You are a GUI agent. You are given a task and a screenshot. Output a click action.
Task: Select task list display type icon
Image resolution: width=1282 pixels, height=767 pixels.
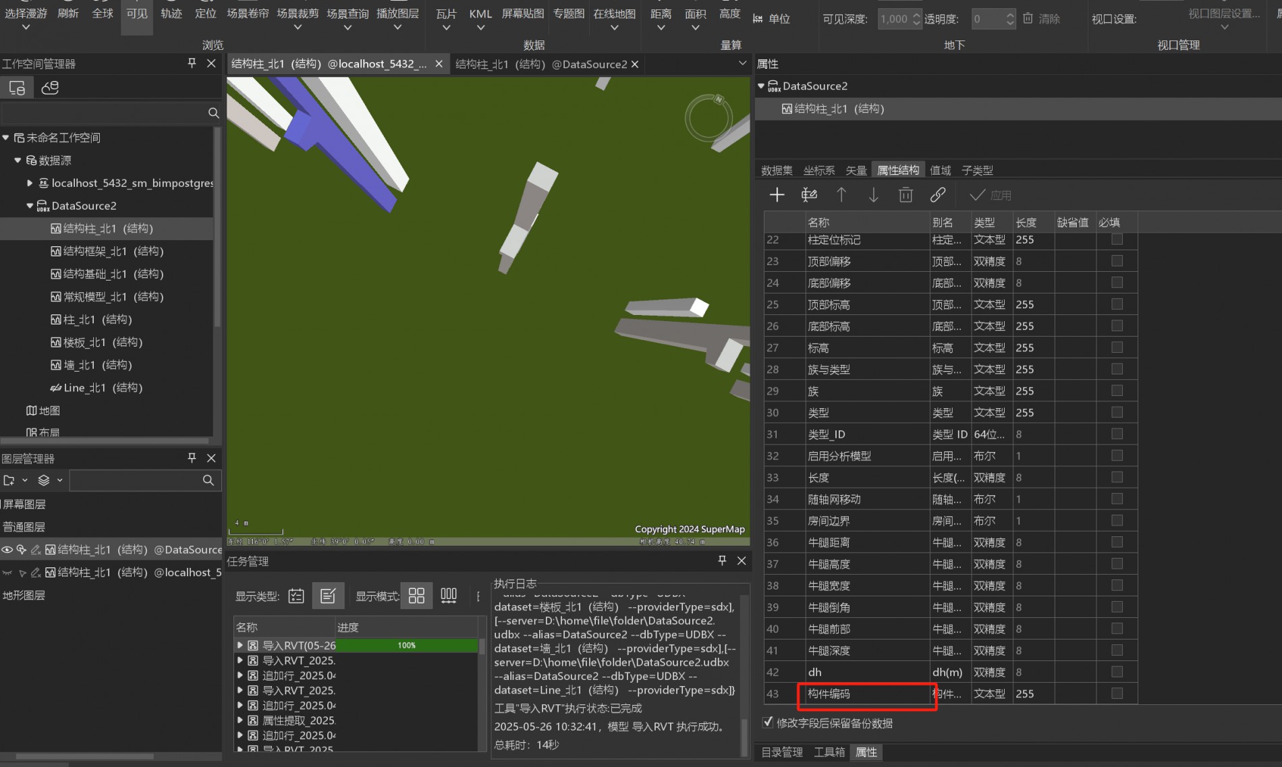pyautogui.click(x=296, y=596)
